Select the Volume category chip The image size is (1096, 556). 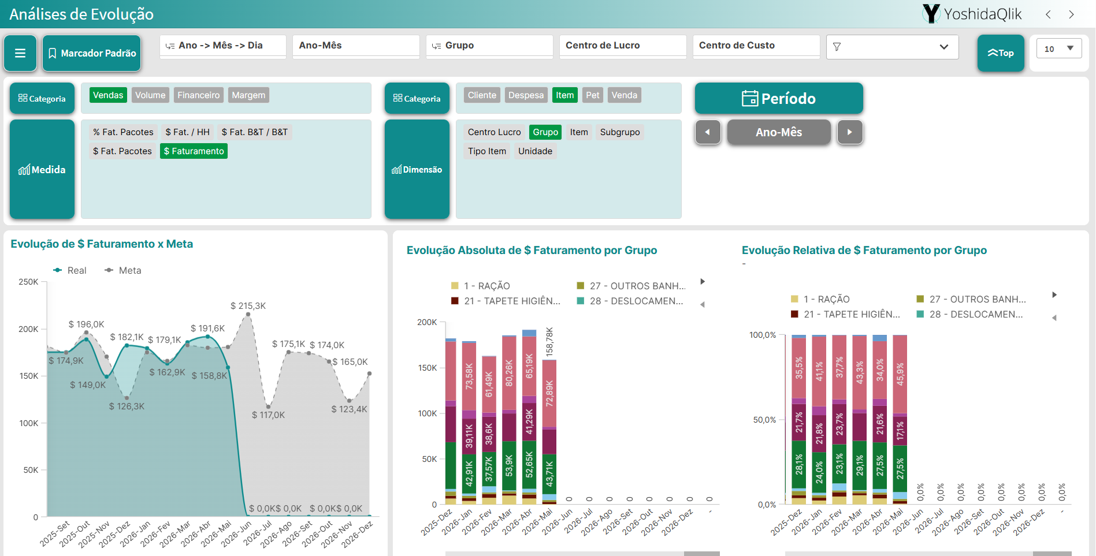click(x=150, y=95)
